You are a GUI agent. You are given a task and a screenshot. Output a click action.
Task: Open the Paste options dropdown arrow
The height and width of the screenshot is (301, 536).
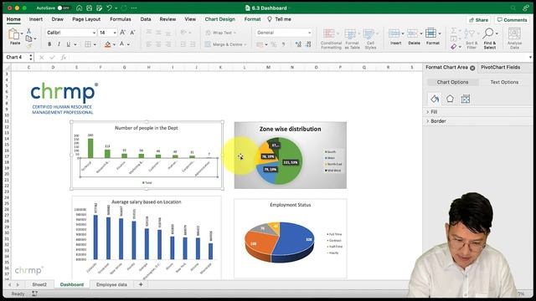point(22,33)
